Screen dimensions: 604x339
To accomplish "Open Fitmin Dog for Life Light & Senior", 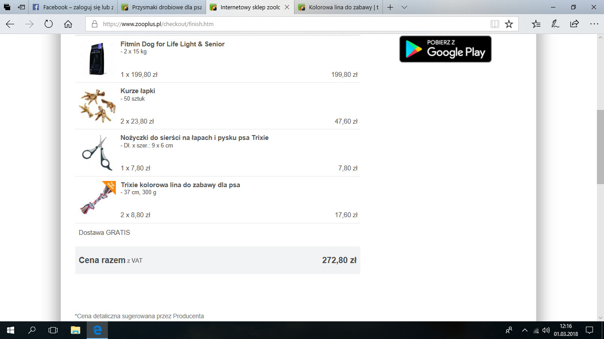I will pos(172,44).
